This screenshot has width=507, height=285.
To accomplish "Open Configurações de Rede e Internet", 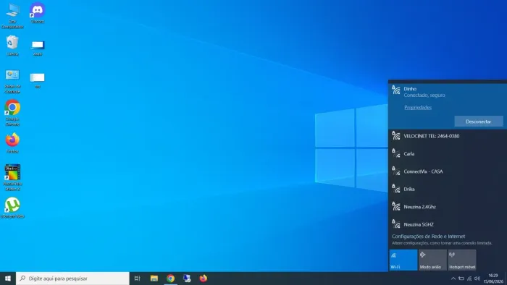I will (x=429, y=237).
